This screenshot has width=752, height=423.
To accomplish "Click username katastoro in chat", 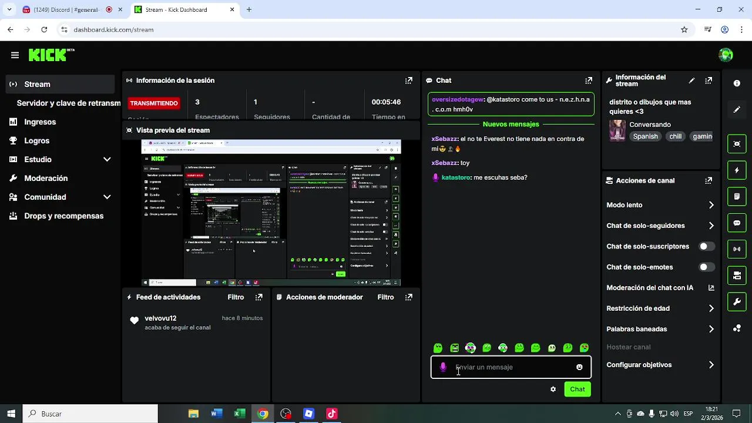I will [456, 177].
